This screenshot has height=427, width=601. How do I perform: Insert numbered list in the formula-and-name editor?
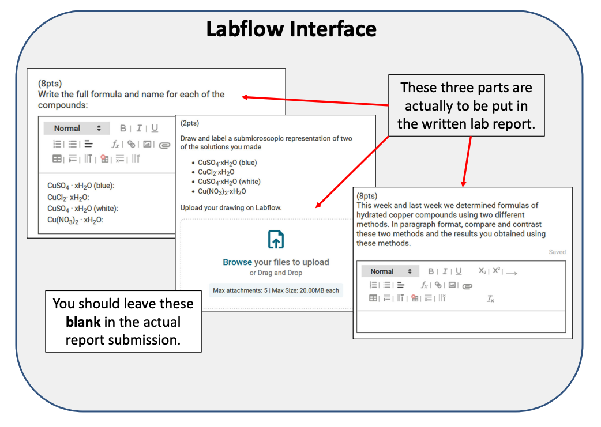click(57, 144)
